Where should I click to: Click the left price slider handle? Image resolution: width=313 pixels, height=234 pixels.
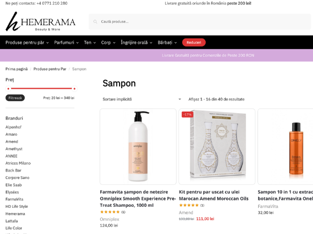coord(8,89)
